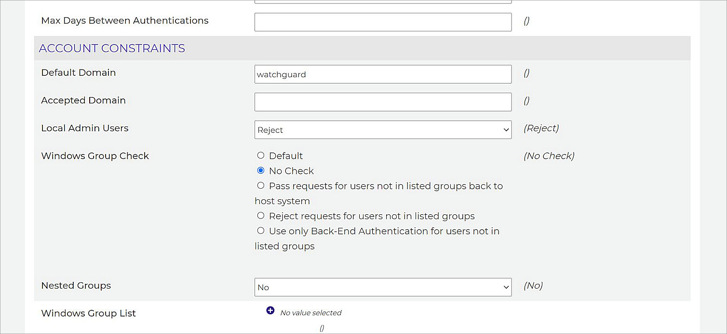Click the (Reject) default value text
This screenshot has height=334, width=727.
pyautogui.click(x=541, y=128)
